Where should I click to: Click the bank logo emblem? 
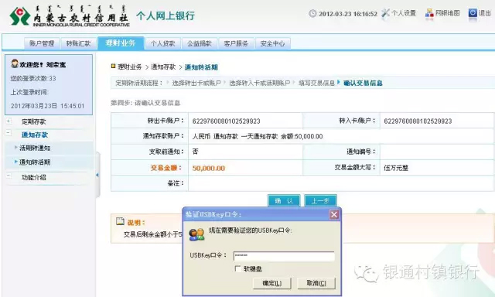(19, 16)
